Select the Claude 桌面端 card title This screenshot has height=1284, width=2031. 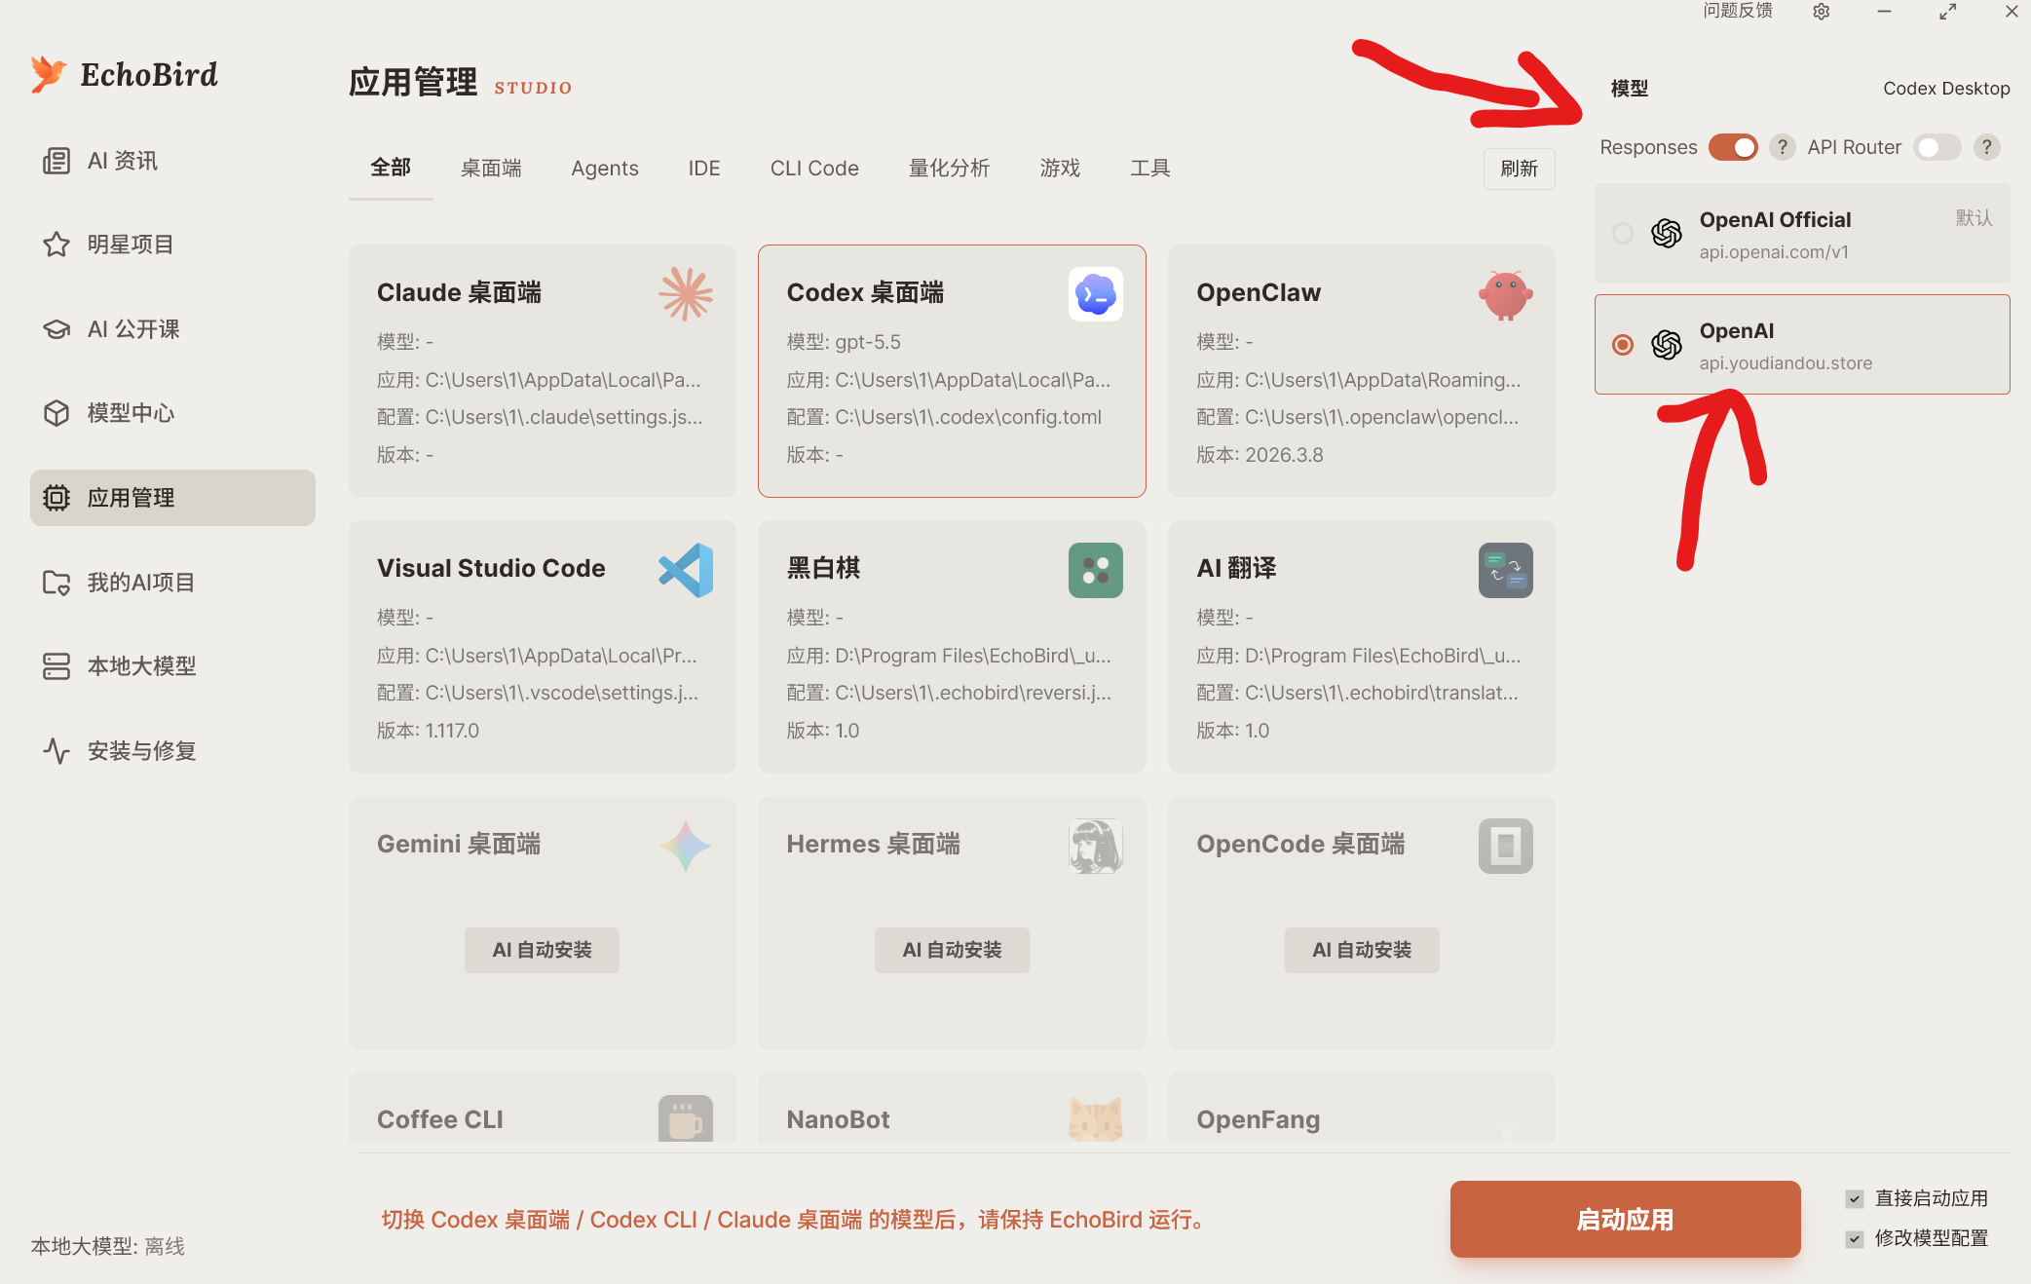[x=459, y=292]
